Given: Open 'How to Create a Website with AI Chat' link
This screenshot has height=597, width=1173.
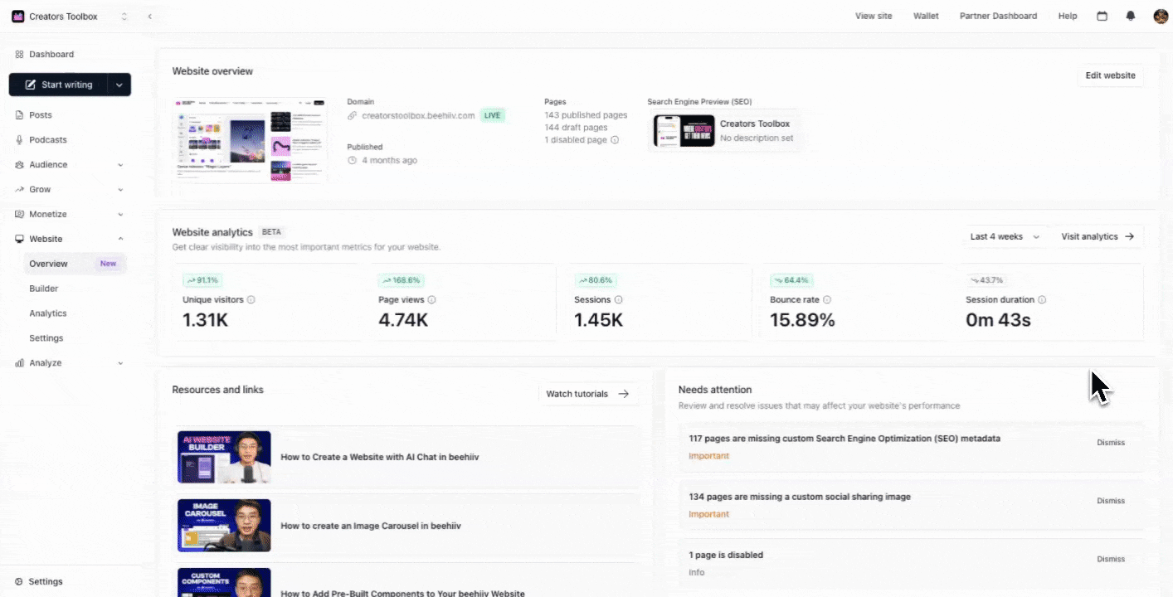Looking at the screenshot, I should pos(380,457).
